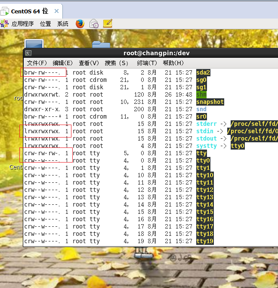Click the terminal window menu icon
The width and height of the screenshot is (278, 288).
click(28, 53)
